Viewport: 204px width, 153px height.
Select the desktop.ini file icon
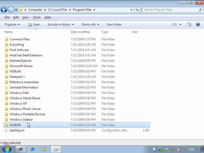(x=7, y=130)
